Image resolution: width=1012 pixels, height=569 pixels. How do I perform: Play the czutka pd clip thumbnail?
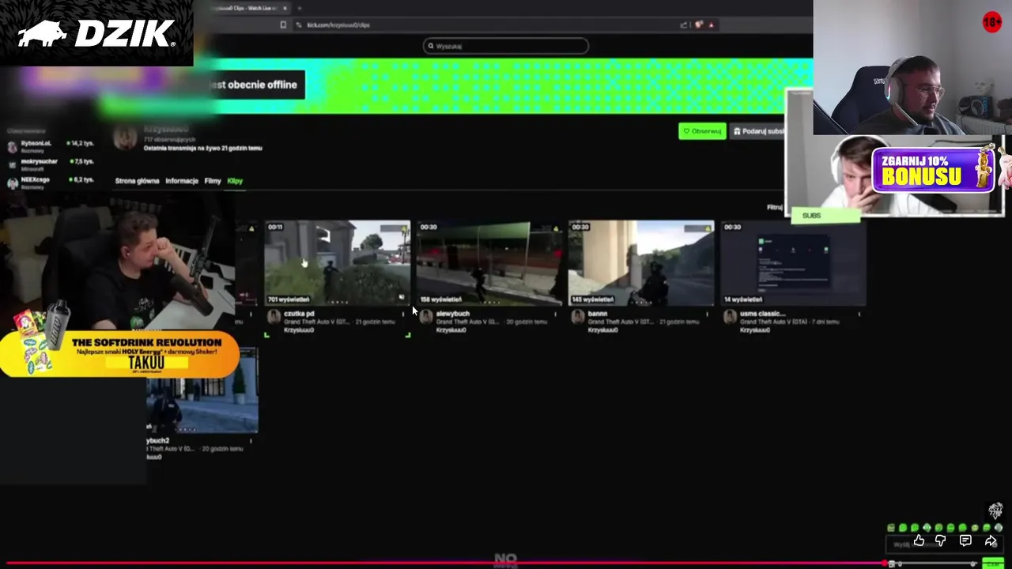[338, 262]
